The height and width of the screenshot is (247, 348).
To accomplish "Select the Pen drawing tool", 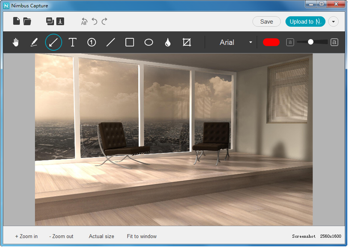I will 34,42.
